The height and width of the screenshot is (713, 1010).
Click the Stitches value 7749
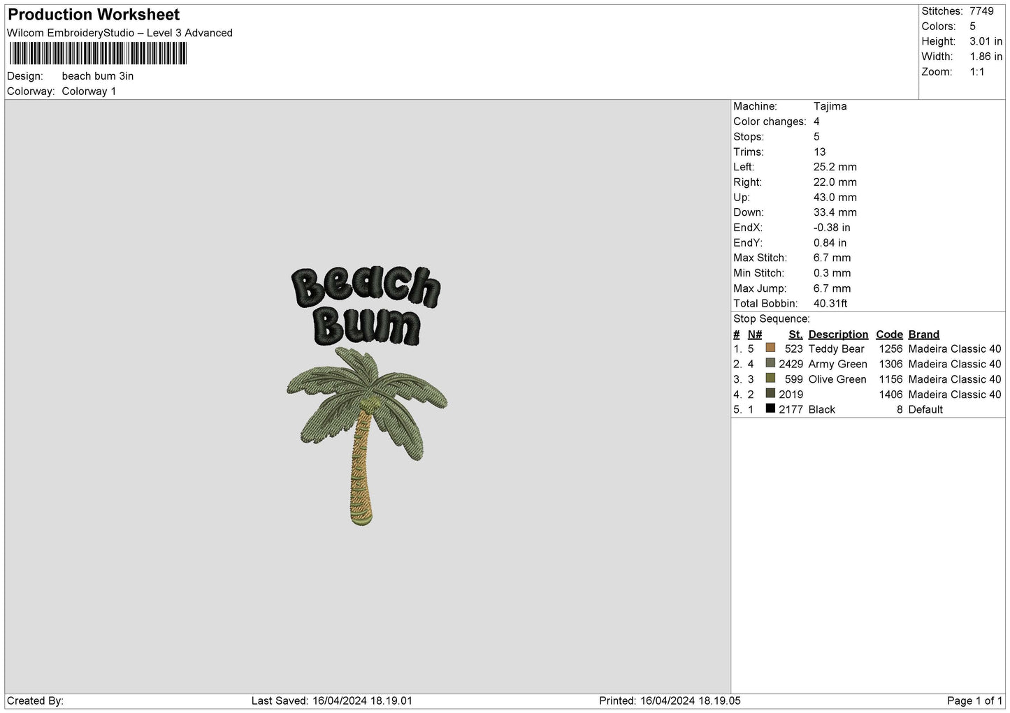[981, 11]
